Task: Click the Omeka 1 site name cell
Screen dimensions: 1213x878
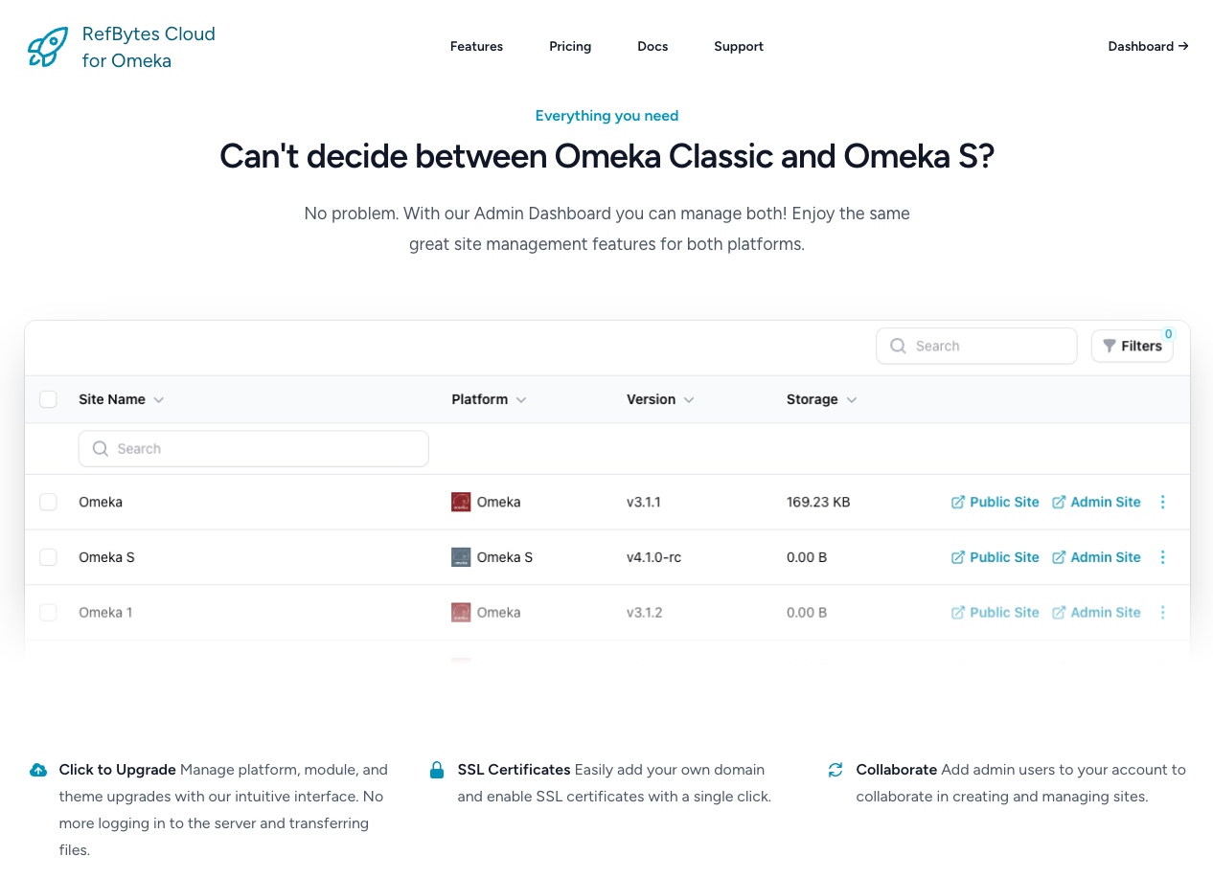Action: (x=105, y=613)
